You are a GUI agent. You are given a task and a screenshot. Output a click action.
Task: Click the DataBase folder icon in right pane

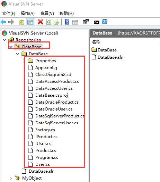click(x=94, y=50)
